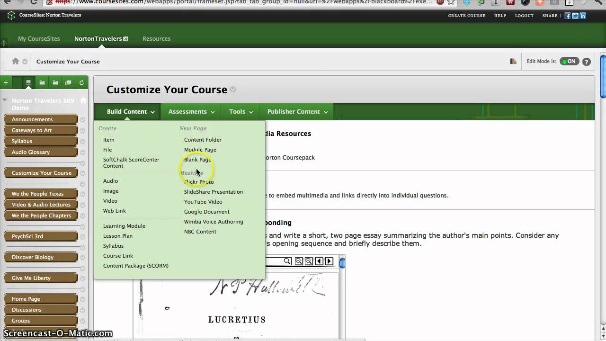
Task: Click the CREATE COURSE link
Action: 467,16
